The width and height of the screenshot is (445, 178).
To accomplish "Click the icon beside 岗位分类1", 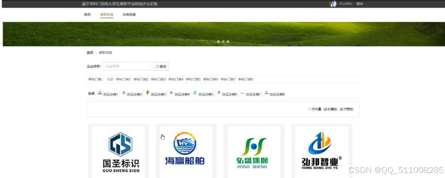I will (100, 92).
